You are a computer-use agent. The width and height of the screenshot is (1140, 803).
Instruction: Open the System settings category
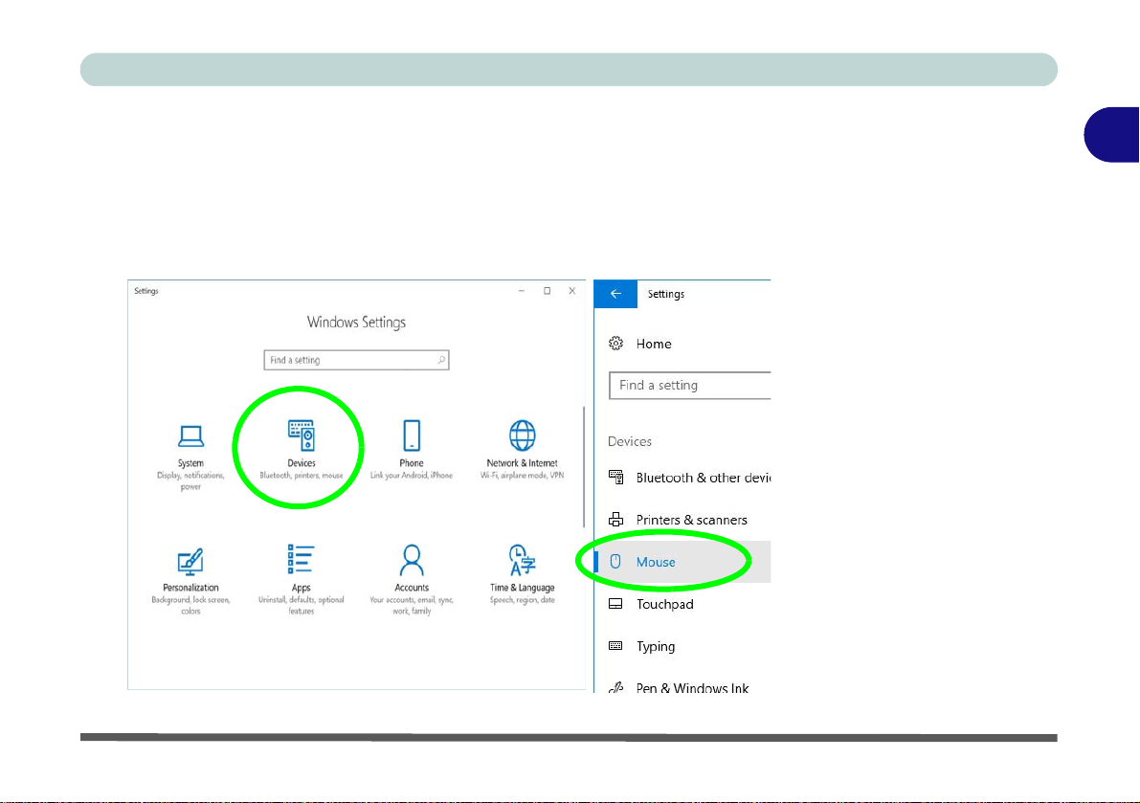tap(190, 457)
